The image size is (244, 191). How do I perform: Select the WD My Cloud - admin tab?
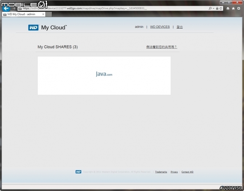(x=24, y=14)
